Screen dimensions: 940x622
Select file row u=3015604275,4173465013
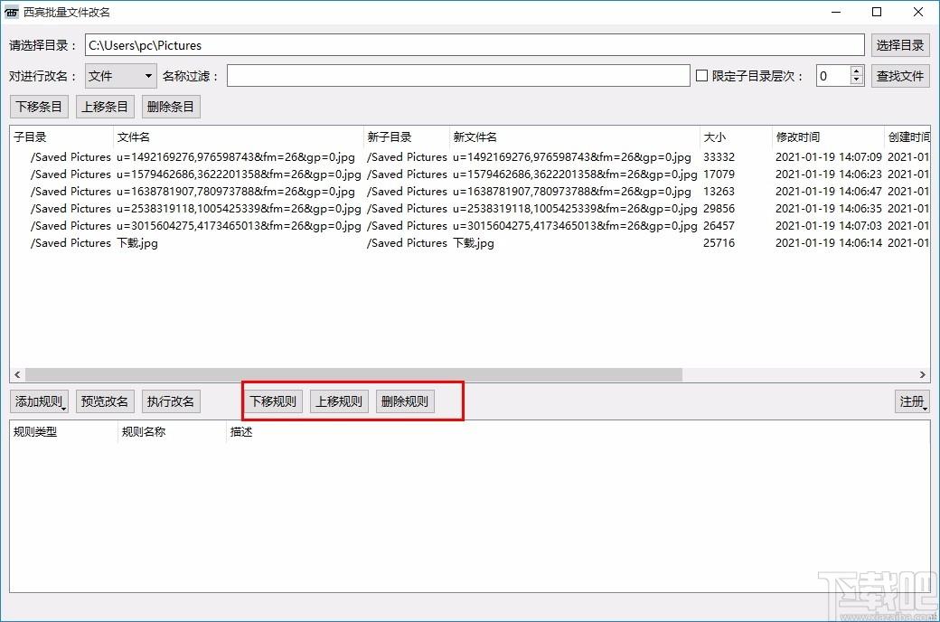coord(469,226)
